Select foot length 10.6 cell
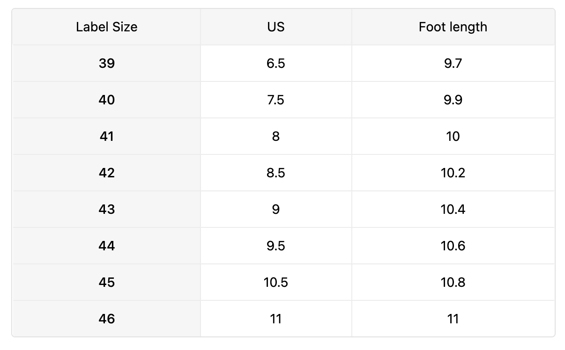The width and height of the screenshot is (565, 350). (453, 246)
